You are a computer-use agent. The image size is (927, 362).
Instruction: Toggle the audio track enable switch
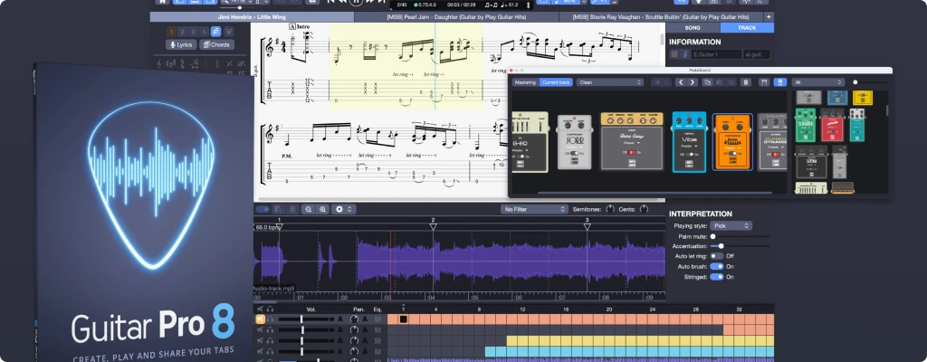point(263,209)
